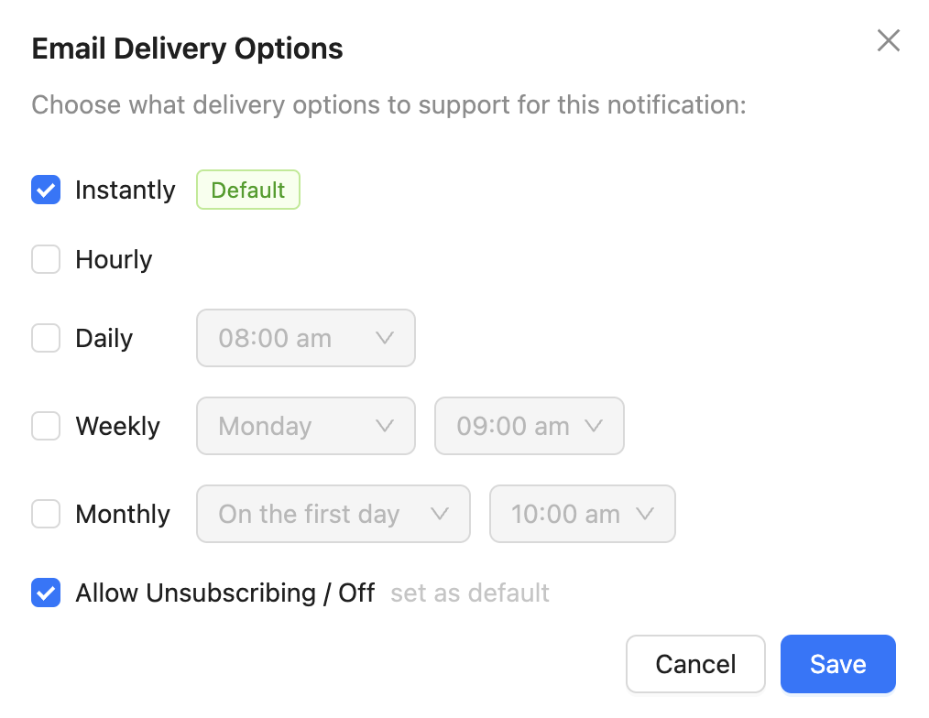The width and height of the screenshot is (929, 718).
Task: Cancel the delivery options changes
Action: (x=695, y=664)
